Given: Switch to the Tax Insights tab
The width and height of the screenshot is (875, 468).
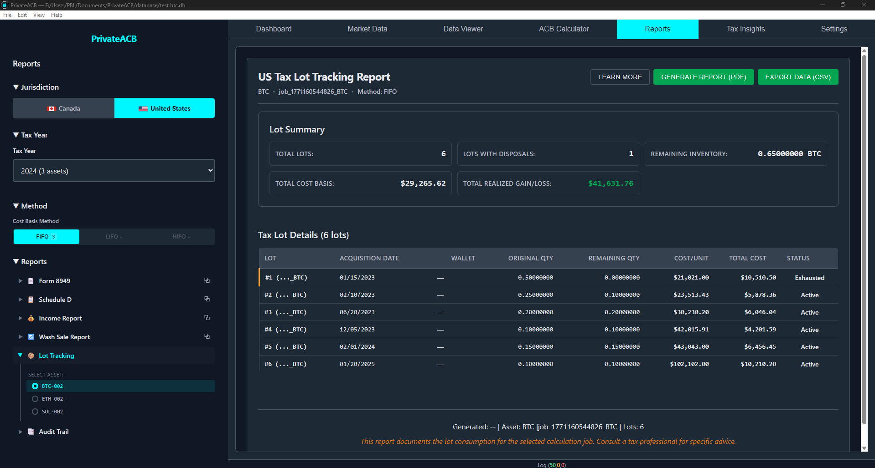Looking at the screenshot, I should tap(745, 29).
